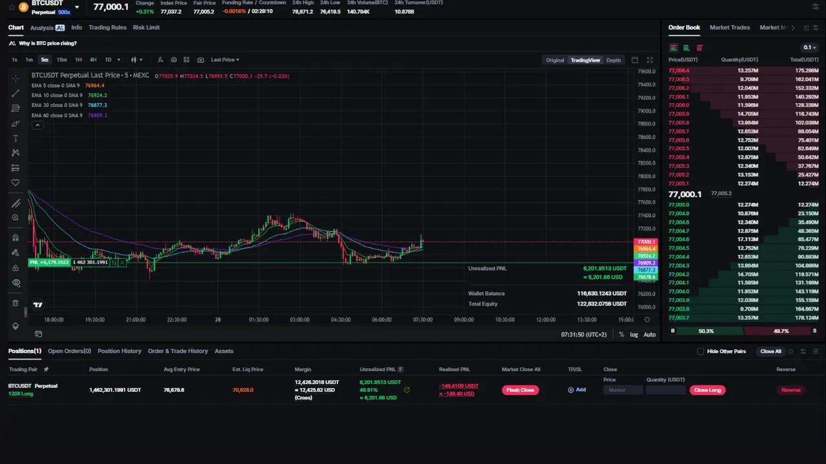
Task: Open the Position History tab
Action: [x=119, y=351]
